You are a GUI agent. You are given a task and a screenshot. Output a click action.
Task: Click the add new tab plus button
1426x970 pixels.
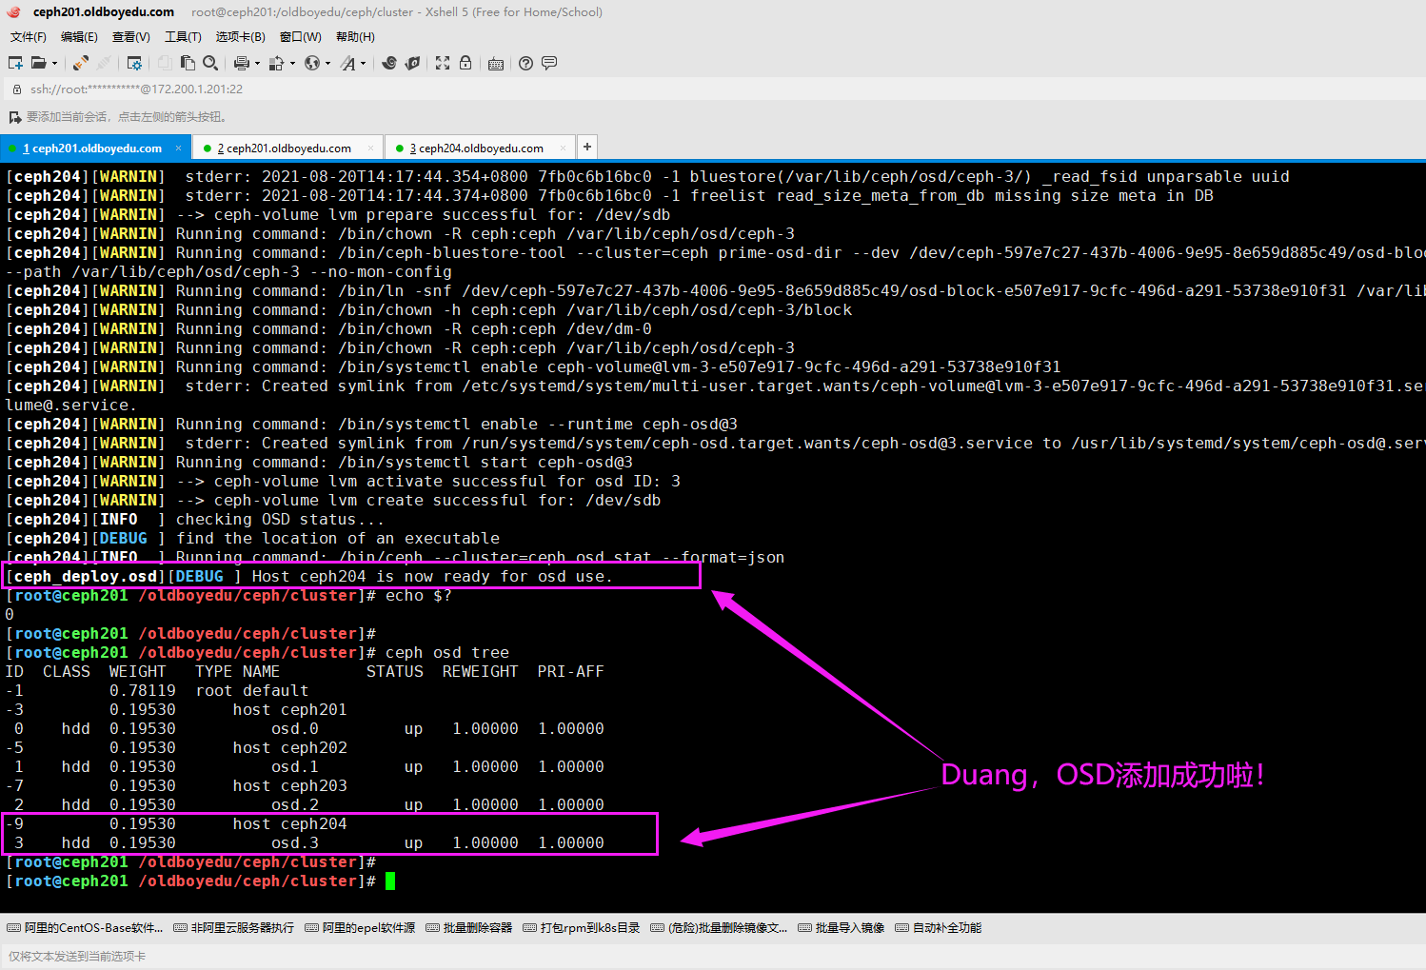587,147
